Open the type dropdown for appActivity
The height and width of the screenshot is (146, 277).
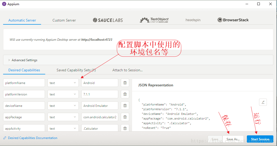[x=63, y=128]
